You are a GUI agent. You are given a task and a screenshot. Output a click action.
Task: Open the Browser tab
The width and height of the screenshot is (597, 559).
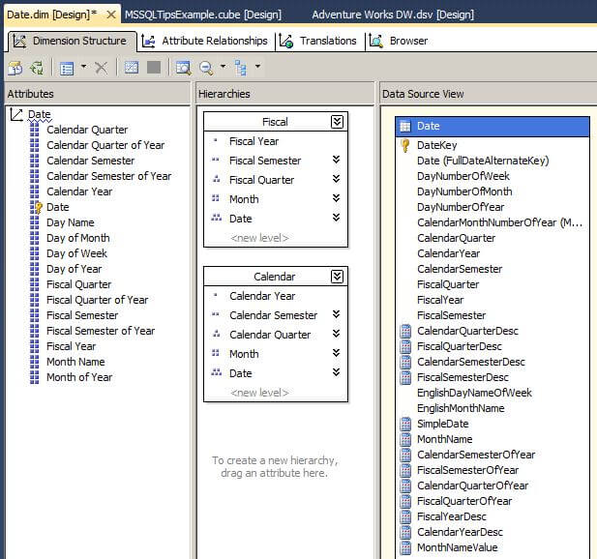coord(399,41)
